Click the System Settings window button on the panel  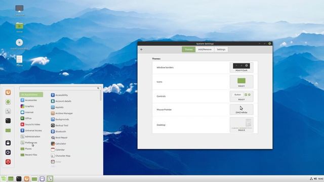(50, 178)
